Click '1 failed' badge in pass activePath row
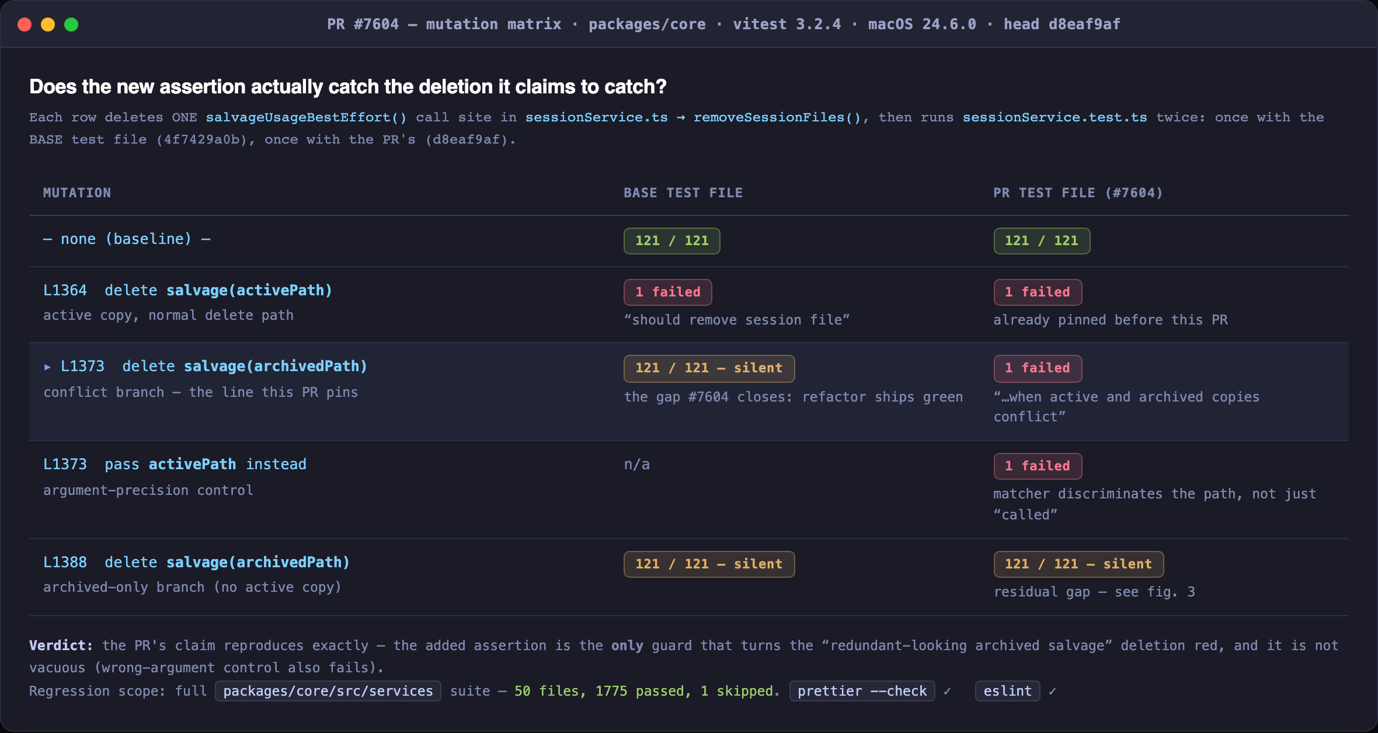This screenshot has height=733, width=1378. point(1038,466)
